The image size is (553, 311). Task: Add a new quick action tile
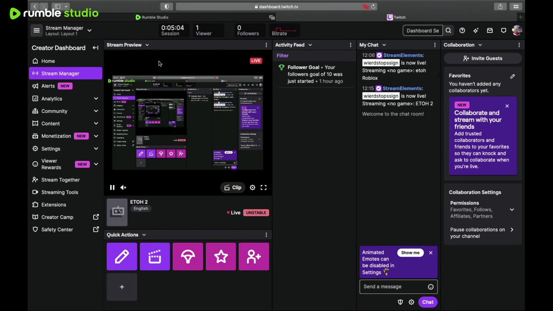point(122,287)
